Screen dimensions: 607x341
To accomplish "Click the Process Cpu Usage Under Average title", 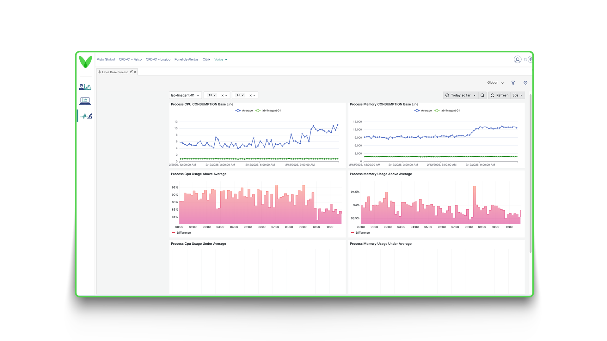I will coord(199,244).
